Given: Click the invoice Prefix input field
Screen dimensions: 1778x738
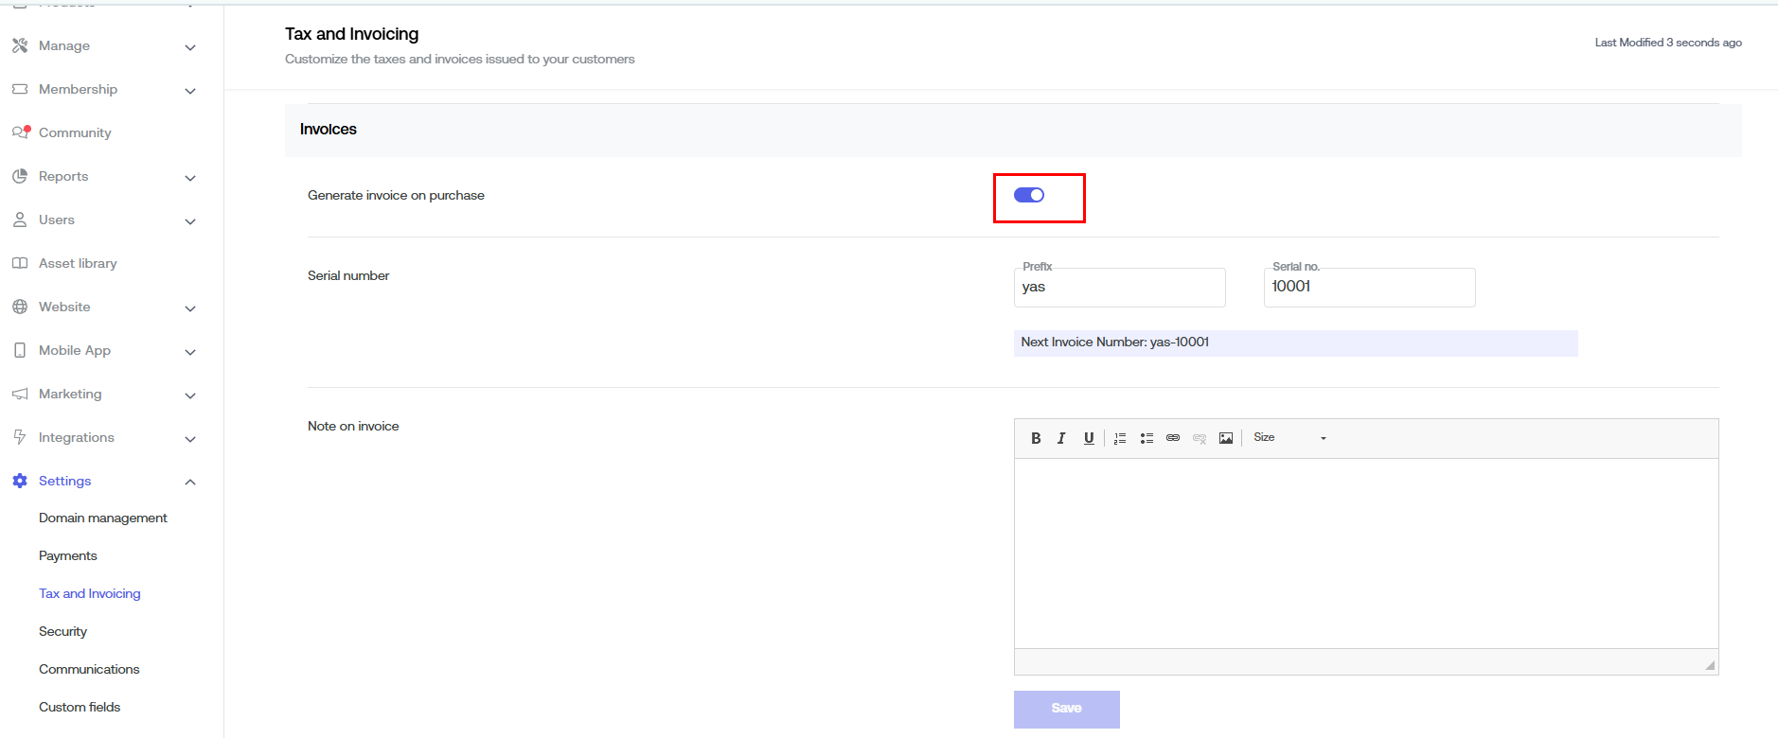Looking at the screenshot, I should [1119, 288].
